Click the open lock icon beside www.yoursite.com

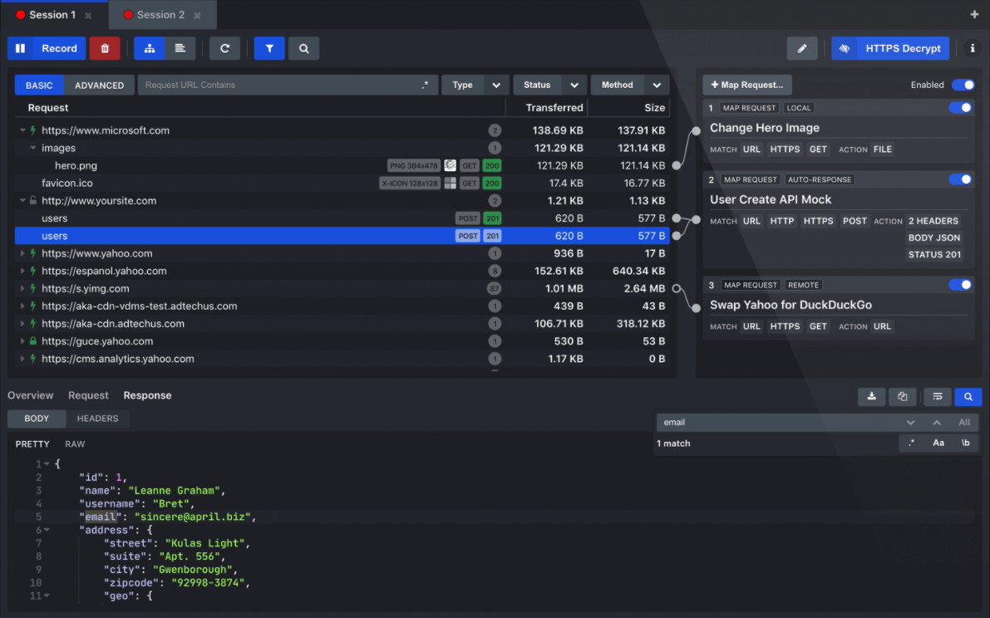(x=32, y=200)
